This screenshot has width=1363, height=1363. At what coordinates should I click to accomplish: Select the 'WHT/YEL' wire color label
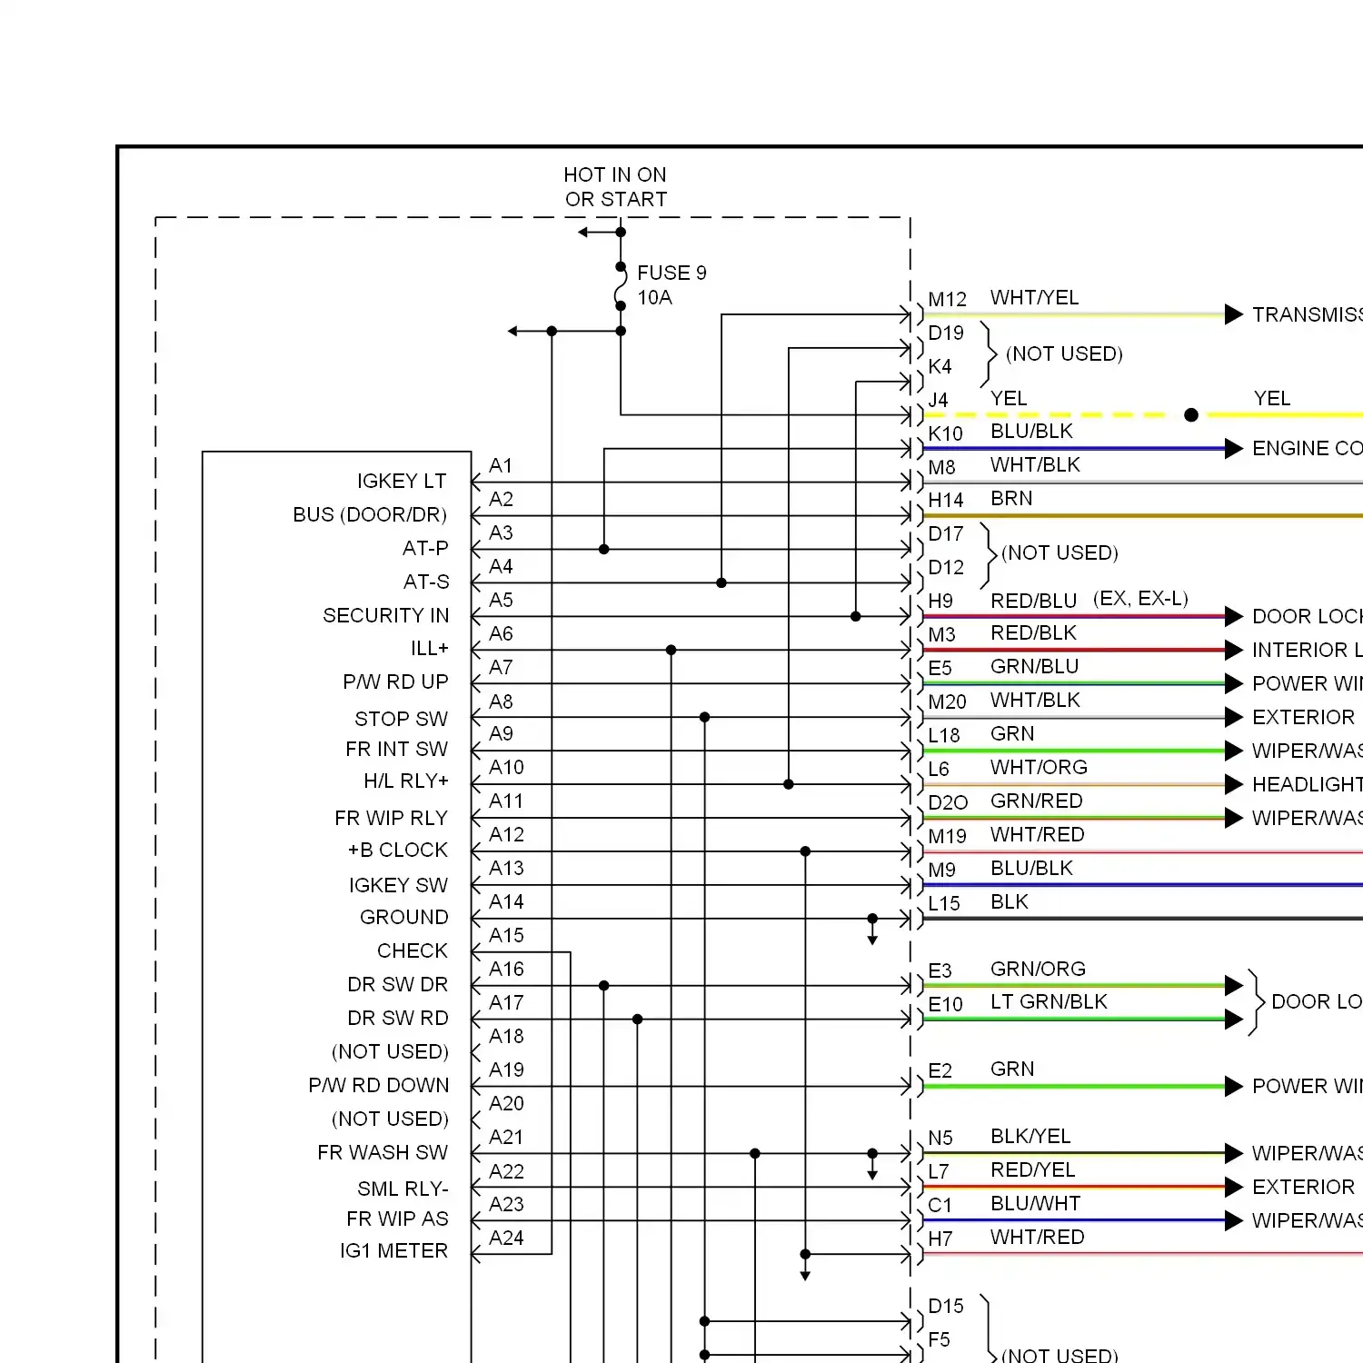tap(1034, 297)
